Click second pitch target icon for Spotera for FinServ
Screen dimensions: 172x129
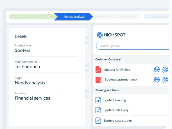click(x=165, y=70)
